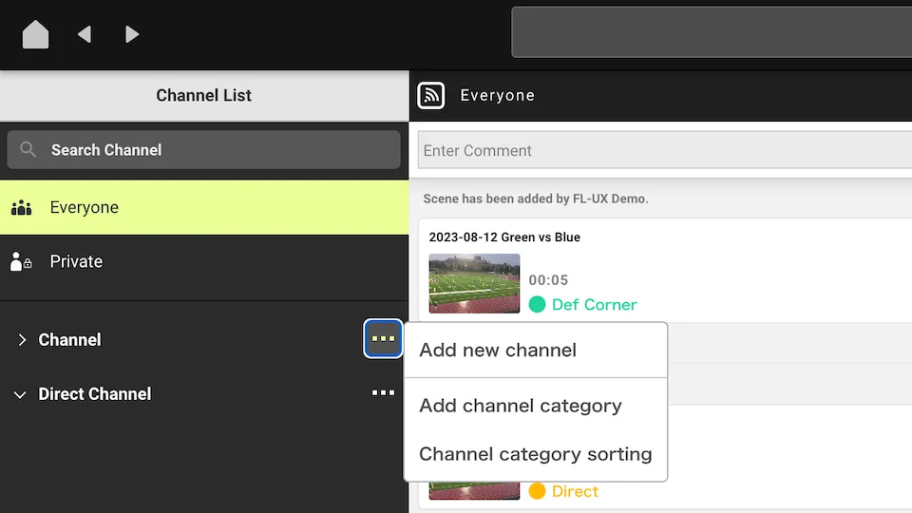
Task: Click the Channel section label
Action: 69,340
